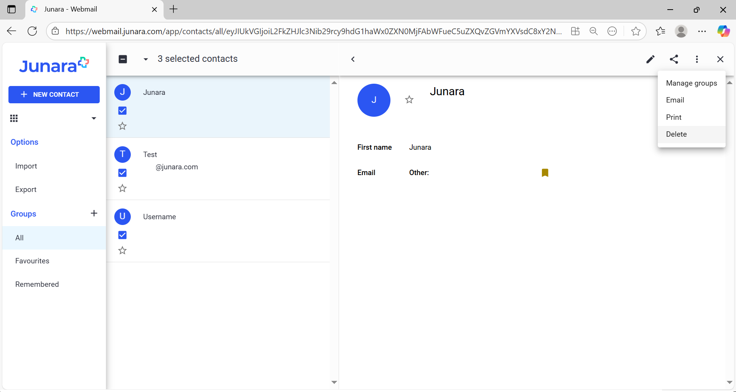Add page to favorites star icon
Screen dimensions: 736x392
click(636, 31)
